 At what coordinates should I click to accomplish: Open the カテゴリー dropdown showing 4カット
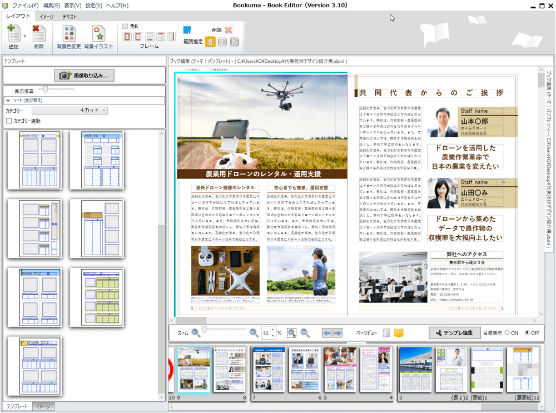(69, 111)
